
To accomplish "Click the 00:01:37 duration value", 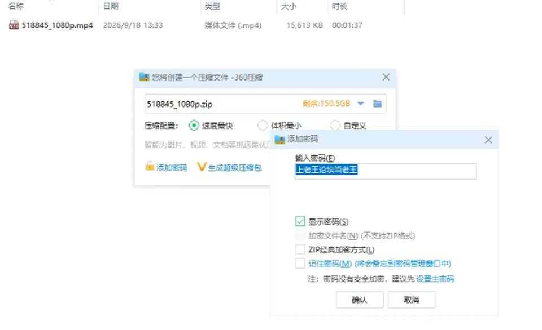I will pyautogui.click(x=347, y=25).
